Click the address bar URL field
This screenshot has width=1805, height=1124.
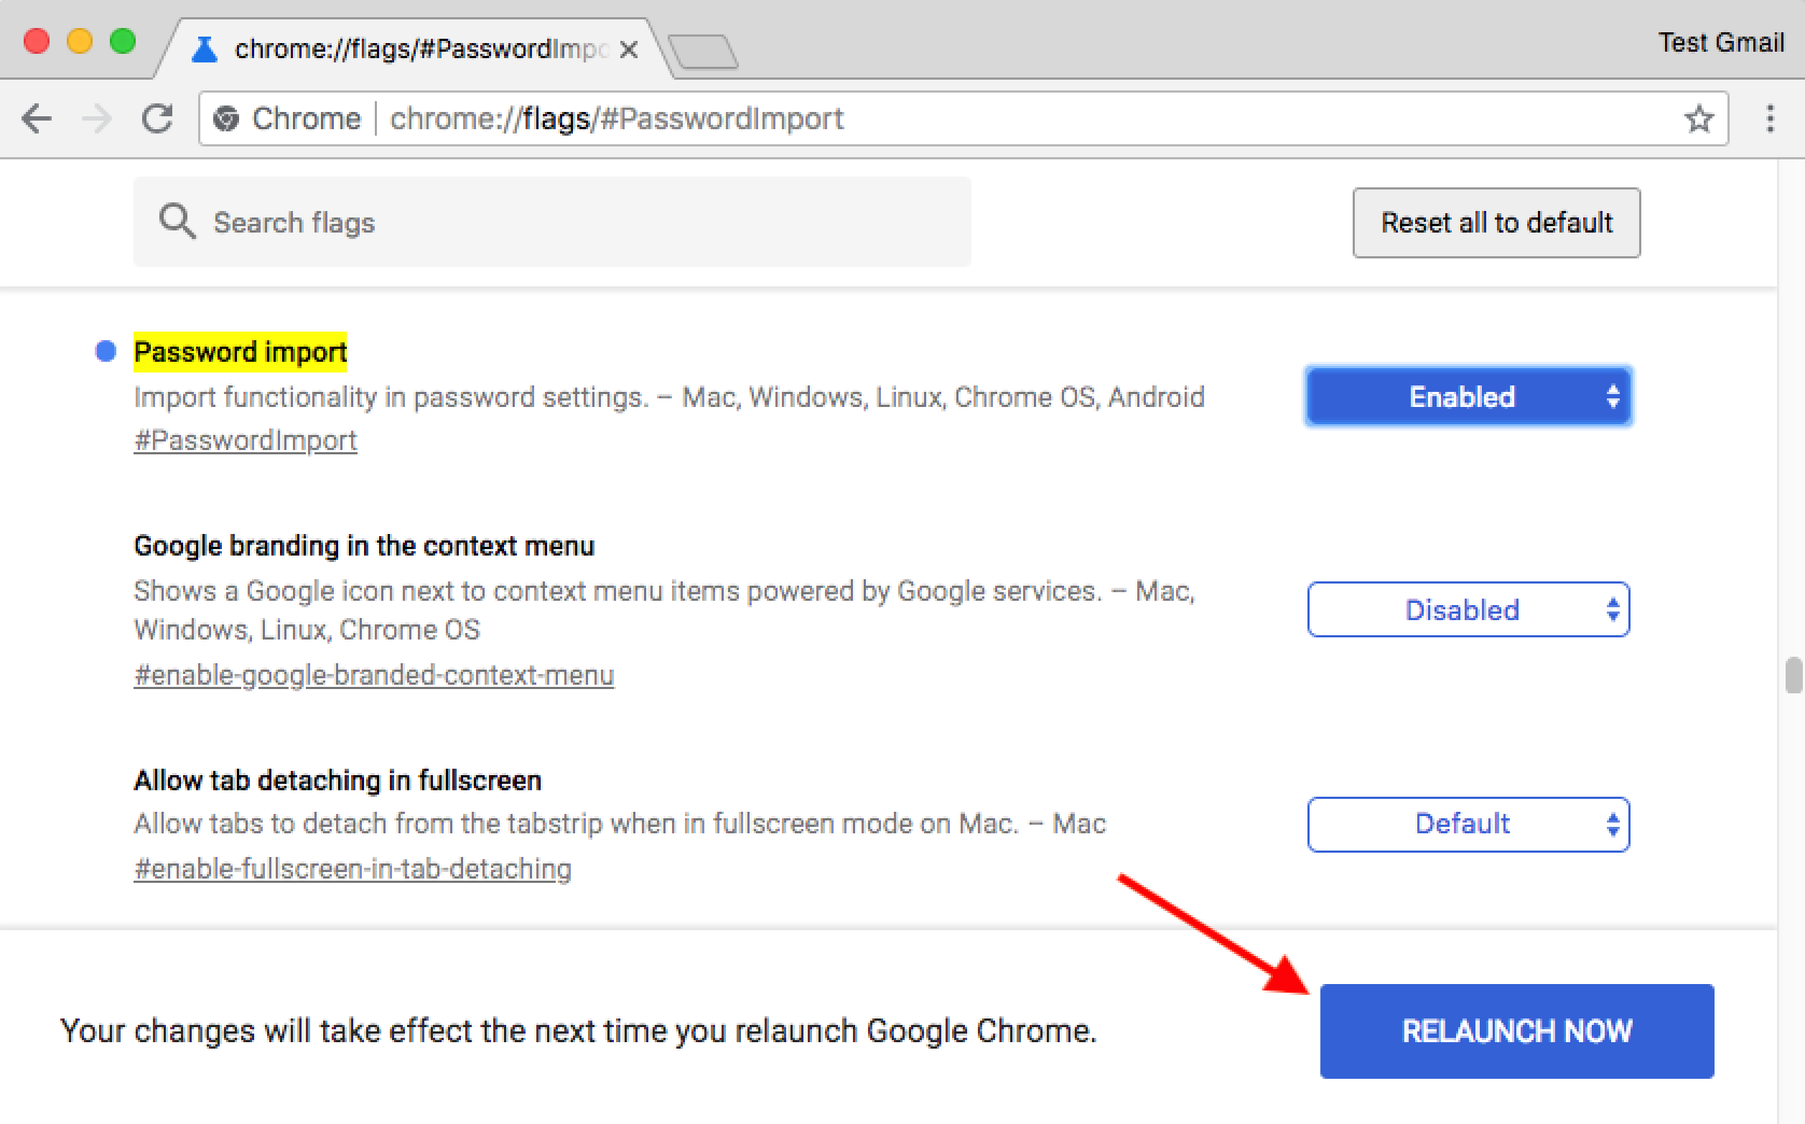tap(963, 119)
